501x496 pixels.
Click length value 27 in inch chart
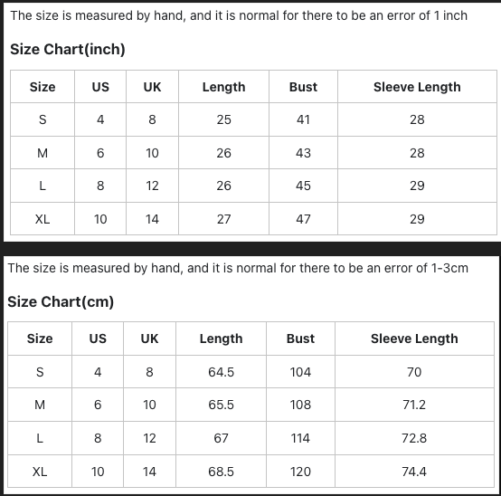[223, 219]
